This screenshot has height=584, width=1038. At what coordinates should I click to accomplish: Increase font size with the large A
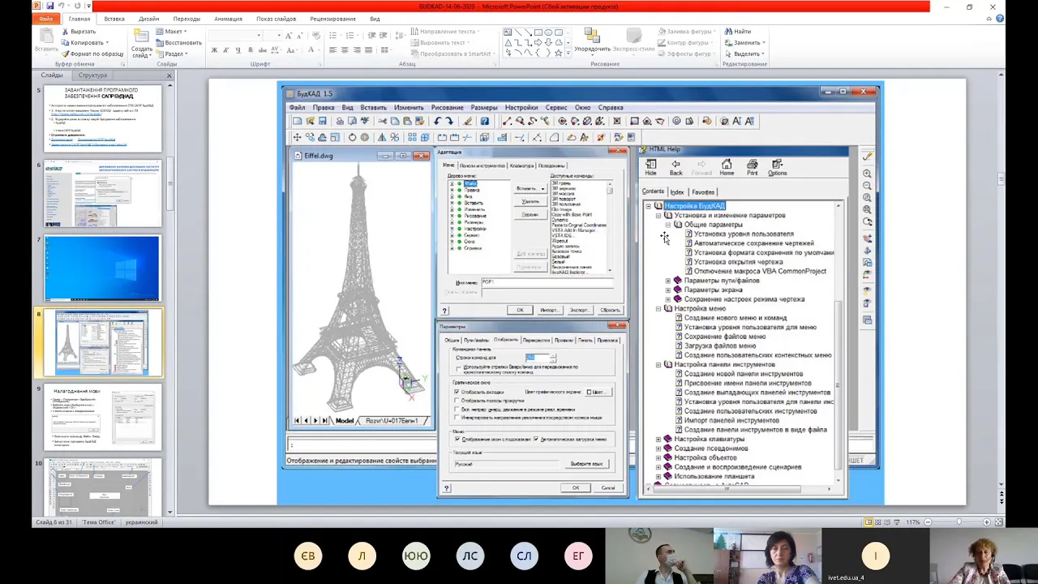point(289,36)
